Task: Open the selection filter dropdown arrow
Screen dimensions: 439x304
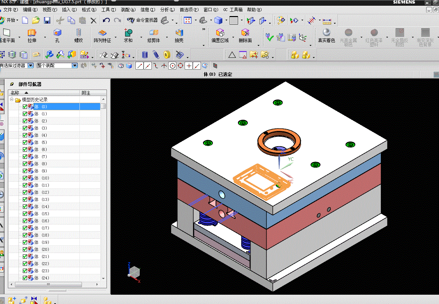Action: pyautogui.click(x=31, y=66)
